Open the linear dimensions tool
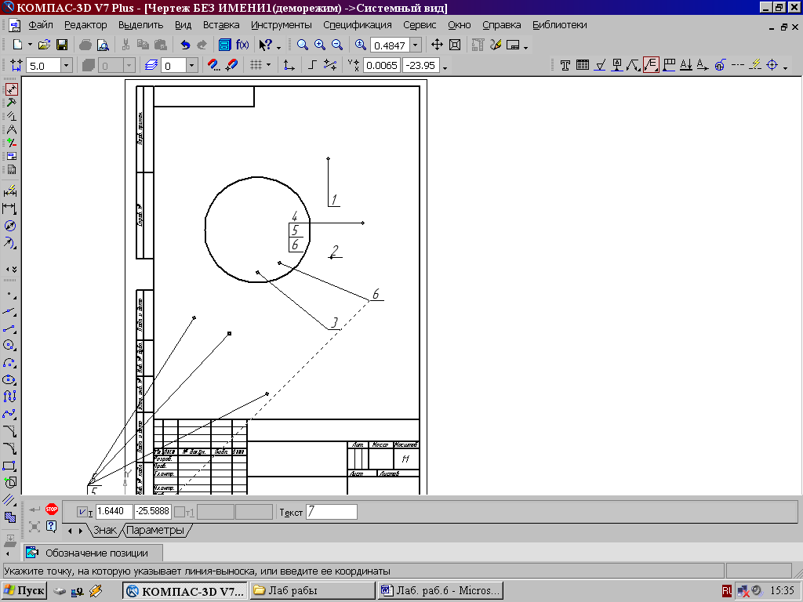Viewport: 803px width, 602px height. point(9,209)
